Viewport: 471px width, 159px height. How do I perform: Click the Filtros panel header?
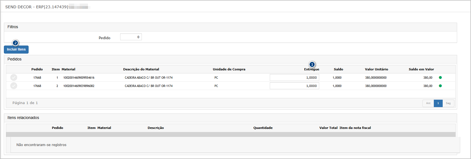[x=230, y=27]
